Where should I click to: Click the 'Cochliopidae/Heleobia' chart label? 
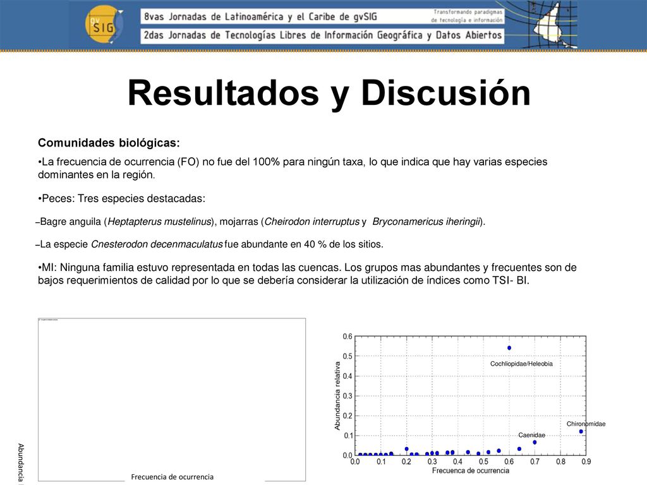521,364
